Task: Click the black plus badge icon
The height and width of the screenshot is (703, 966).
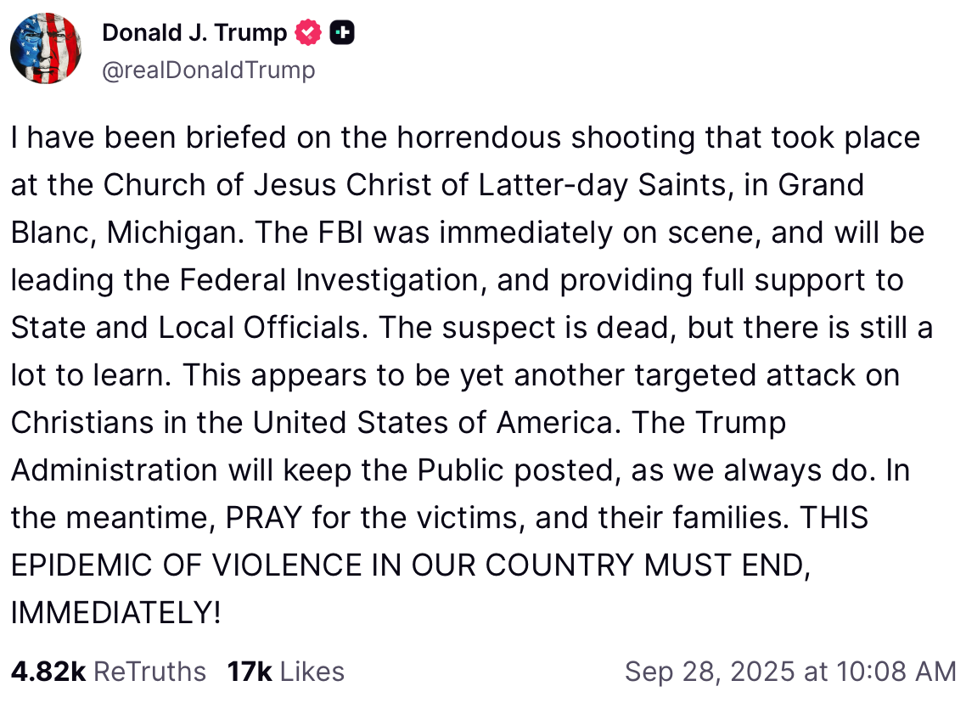Action: [342, 33]
